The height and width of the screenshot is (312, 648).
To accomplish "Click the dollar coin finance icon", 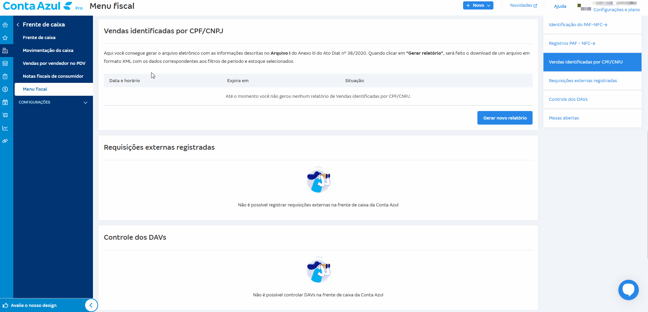I will tap(5, 89).
